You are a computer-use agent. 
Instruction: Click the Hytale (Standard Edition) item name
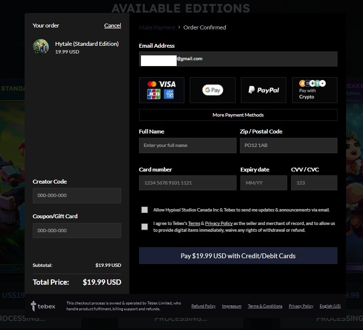(87, 44)
